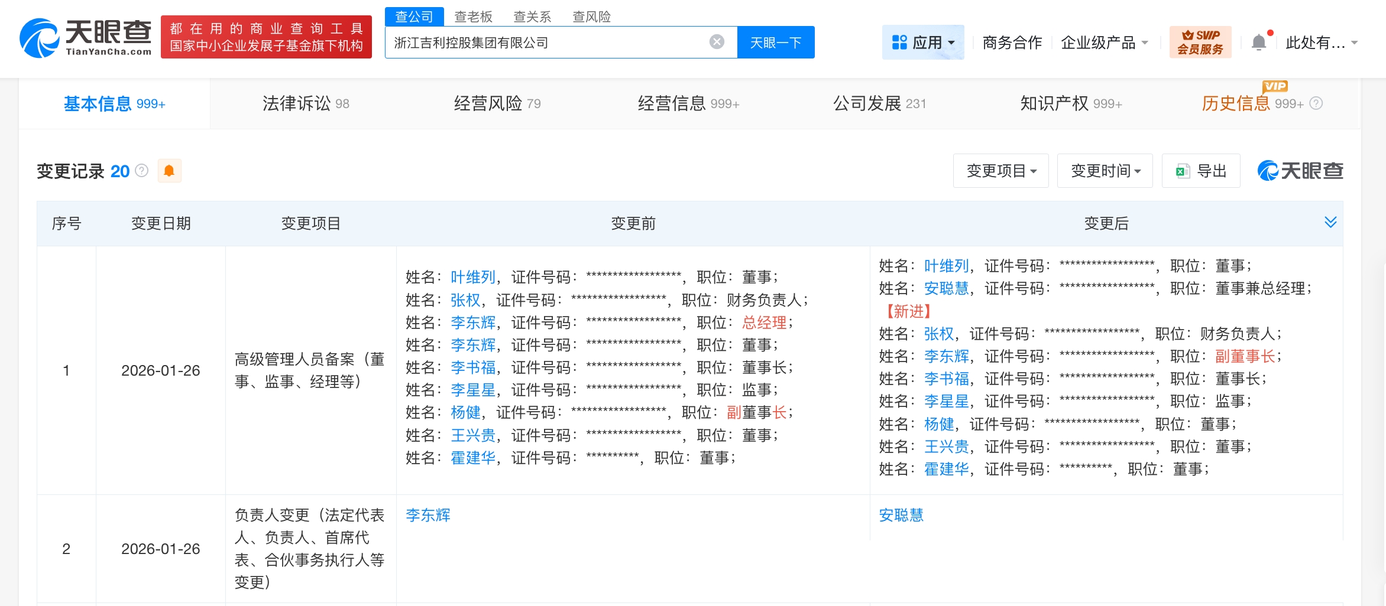Switch to 经营风险 tab
Screen dimensions: 1386x606
point(497,104)
